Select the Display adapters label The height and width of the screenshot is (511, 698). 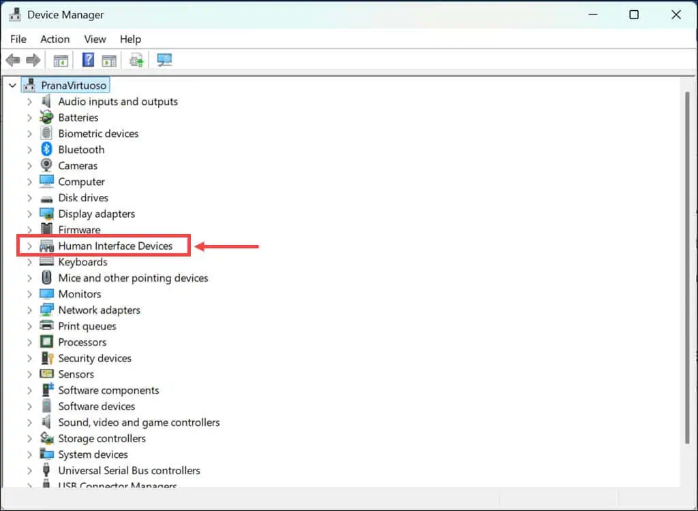click(x=97, y=214)
